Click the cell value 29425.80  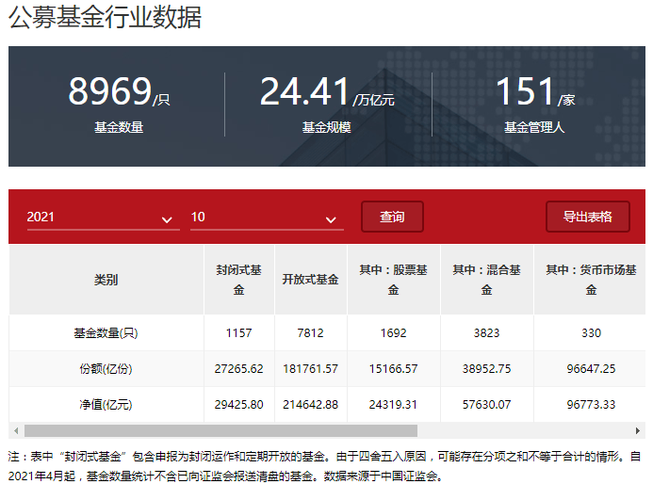pos(239,405)
